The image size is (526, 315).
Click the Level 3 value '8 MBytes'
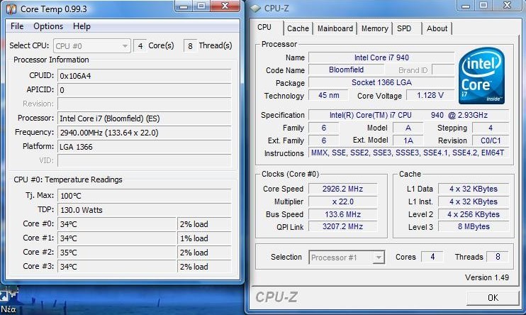[474, 227]
